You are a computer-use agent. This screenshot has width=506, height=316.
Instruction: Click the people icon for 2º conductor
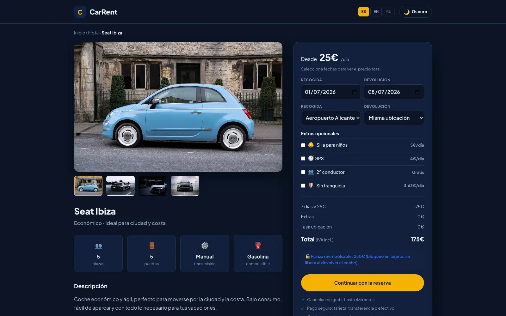click(311, 172)
